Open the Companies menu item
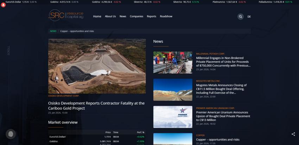The image size is (299, 145). point(136,17)
